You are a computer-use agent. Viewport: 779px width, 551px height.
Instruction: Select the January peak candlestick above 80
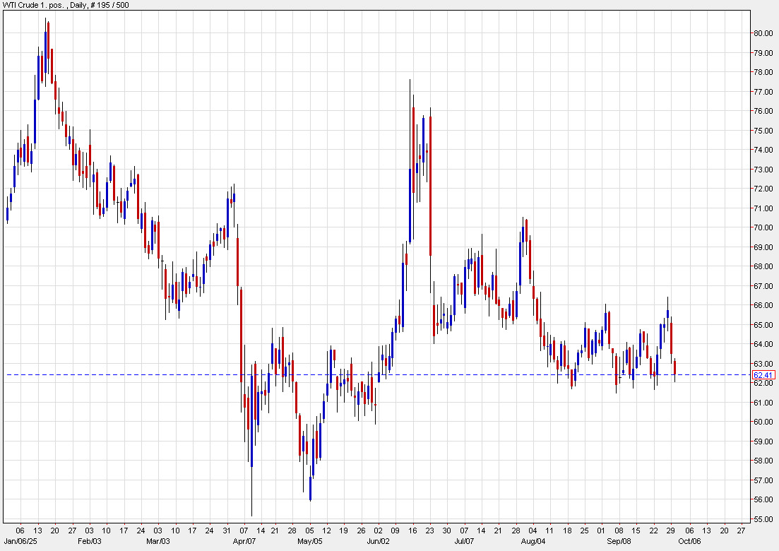[x=47, y=49]
